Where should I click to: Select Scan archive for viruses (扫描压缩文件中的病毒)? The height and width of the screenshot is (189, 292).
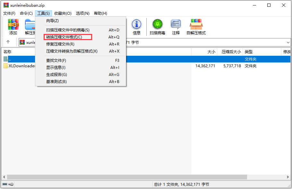81,30
